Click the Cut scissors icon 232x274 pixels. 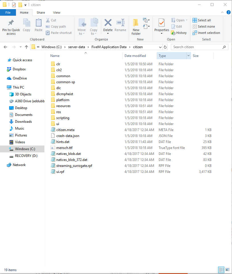[48, 20]
